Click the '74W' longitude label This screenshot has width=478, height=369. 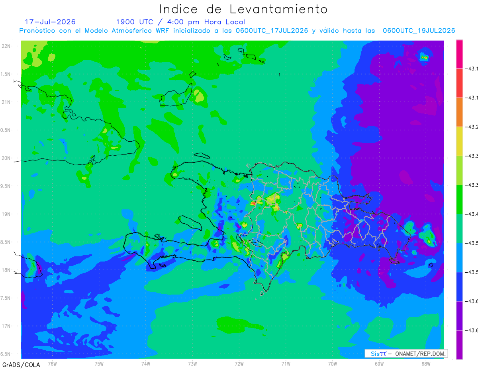146,363
